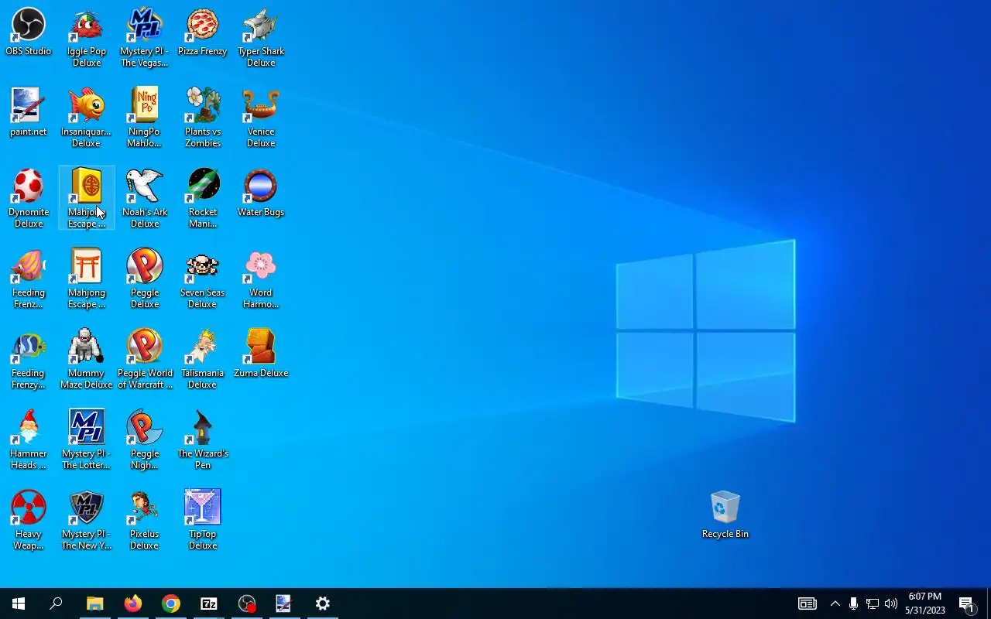Select the Typer Shark Deluxe shortcut
This screenshot has width=991, height=619.
tap(261, 38)
